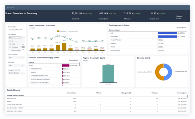Click the Invoice Spend legend marker in trend chart
Viewport: 195px width, 119px height.
point(58,31)
